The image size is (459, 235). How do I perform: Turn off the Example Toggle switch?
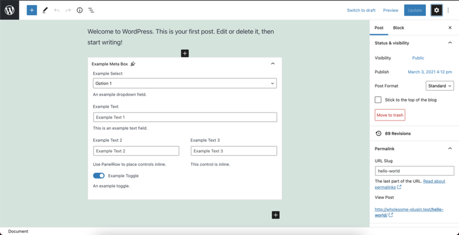[x=99, y=175]
